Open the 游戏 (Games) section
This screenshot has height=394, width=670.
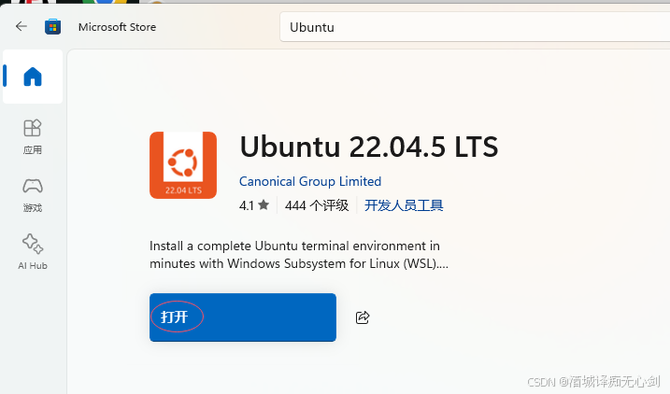coord(33,195)
